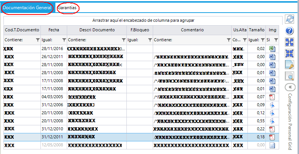Image resolution: width=299 pixels, height=154 pixels.
Task: Click the image icon in the 0,55 size row
Action: pos(272,121)
